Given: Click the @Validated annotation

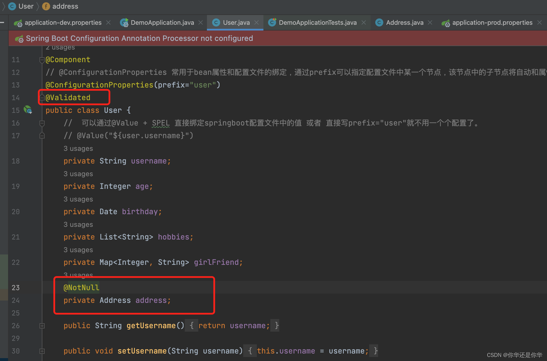Looking at the screenshot, I should click(x=68, y=98).
